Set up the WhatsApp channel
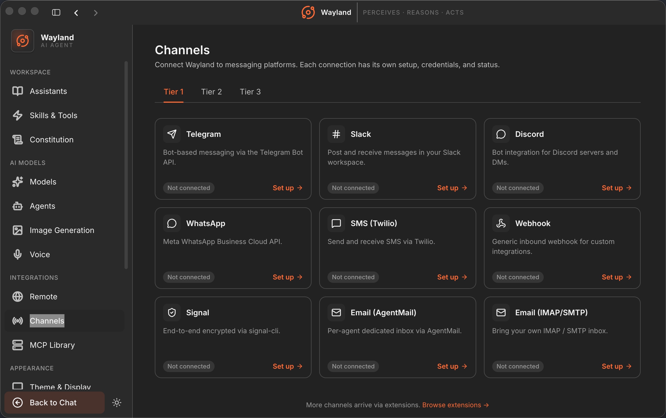This screenshot has width=666, height=418. pyautogui.click(x=288, y=277)
